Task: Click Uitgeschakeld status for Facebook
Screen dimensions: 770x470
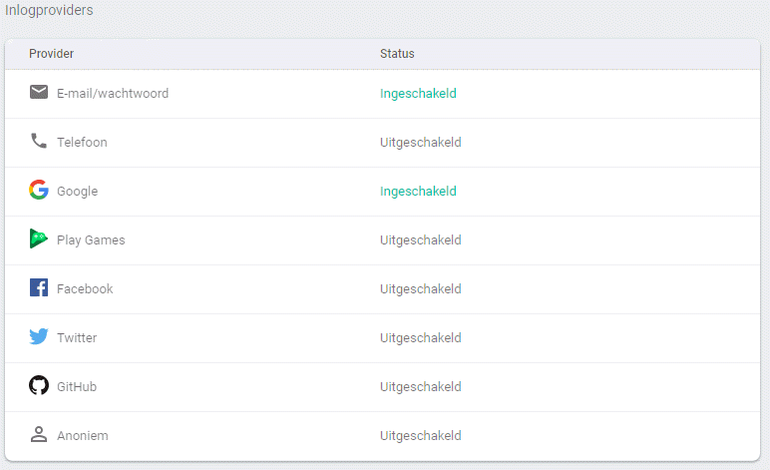Action: [x=420, y=289]
